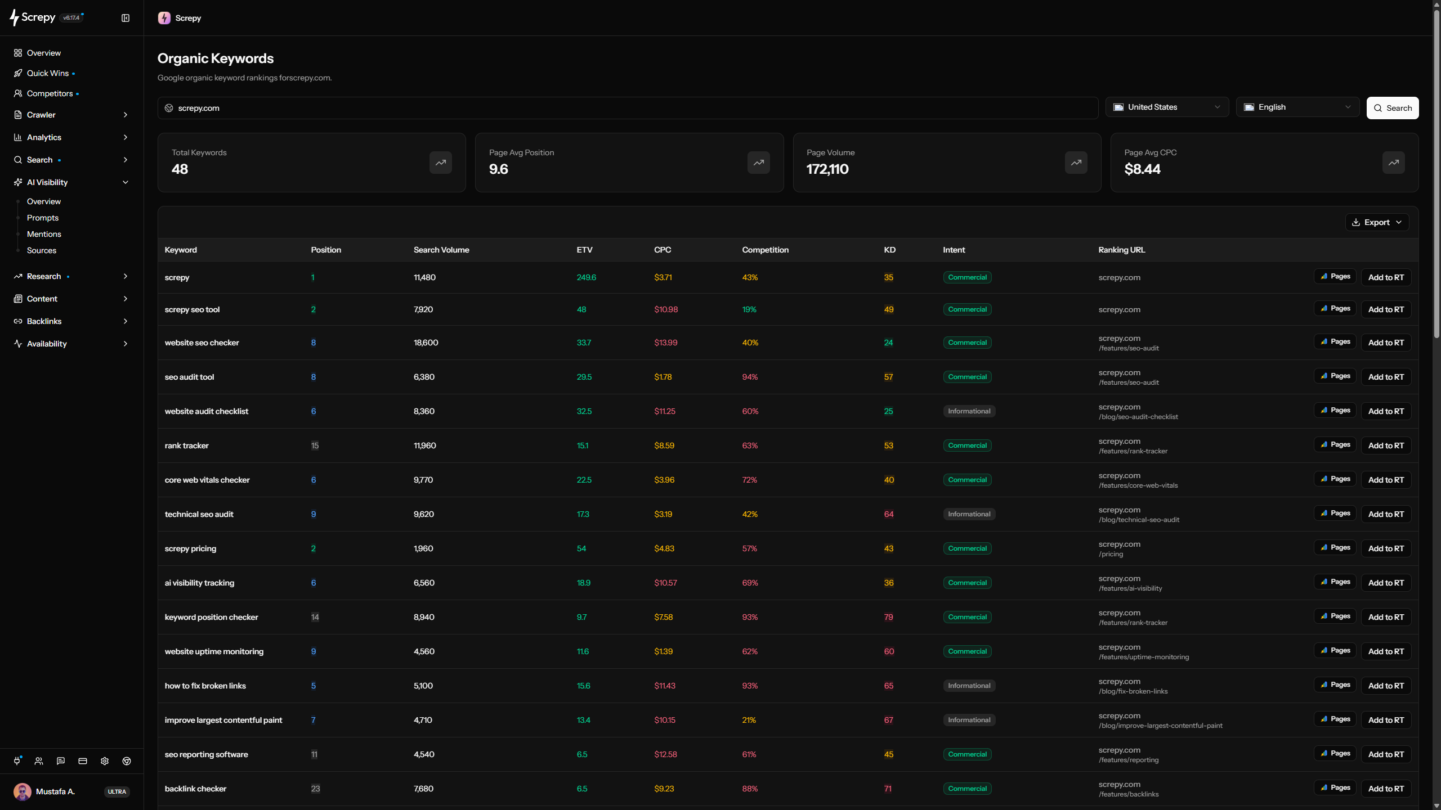Click ranking URL '/blog/technical-seo-audit'

click(x=1139, y=520)
